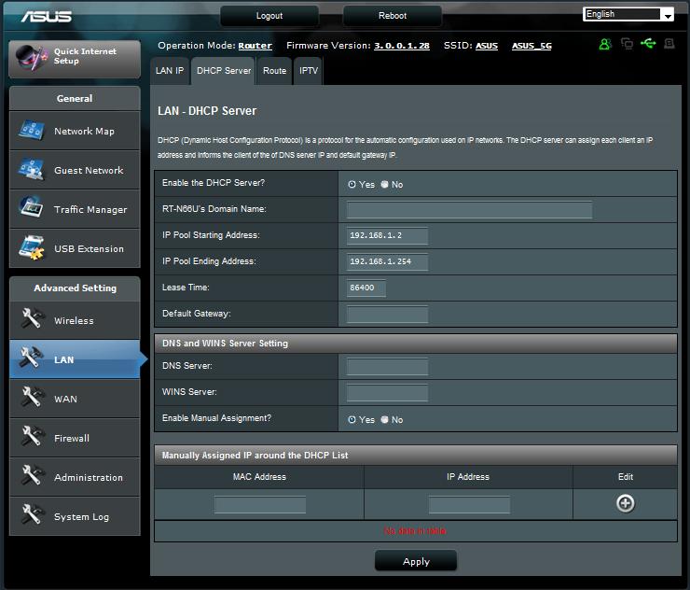The width and height of the screenshot is (690, 590).
Task: Click the Apply button
Action: pyautogui.click(x=416, y=561)
